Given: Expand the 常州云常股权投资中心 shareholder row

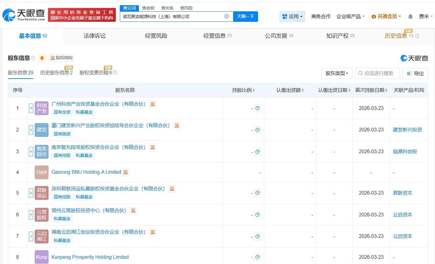Looking at the screenshot, I should tap(31, 215).
